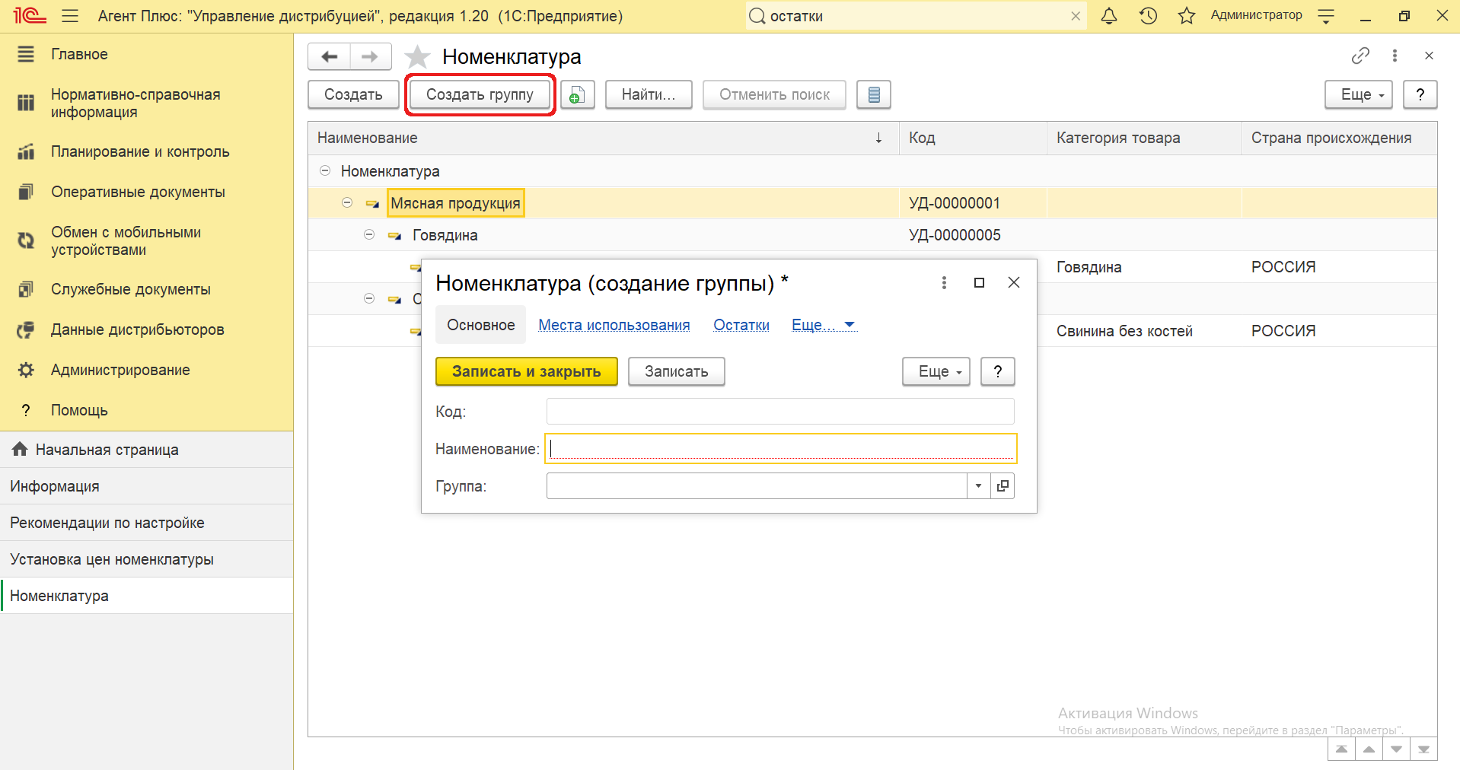Open Данные дистрибьюторов section
Screen dimensions: 1460x770
point(137,329)
